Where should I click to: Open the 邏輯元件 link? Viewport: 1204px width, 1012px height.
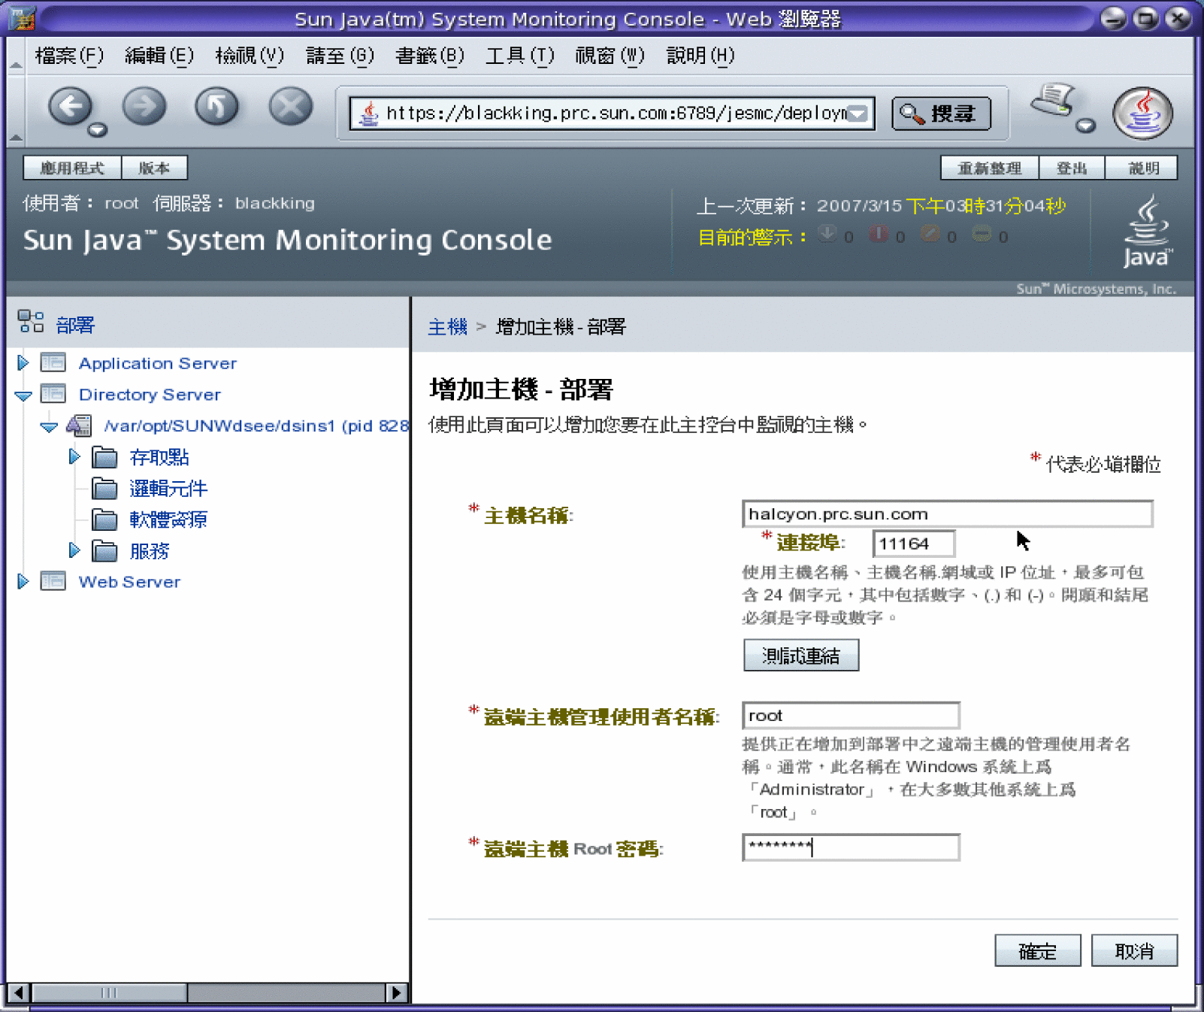coord(168,489)
